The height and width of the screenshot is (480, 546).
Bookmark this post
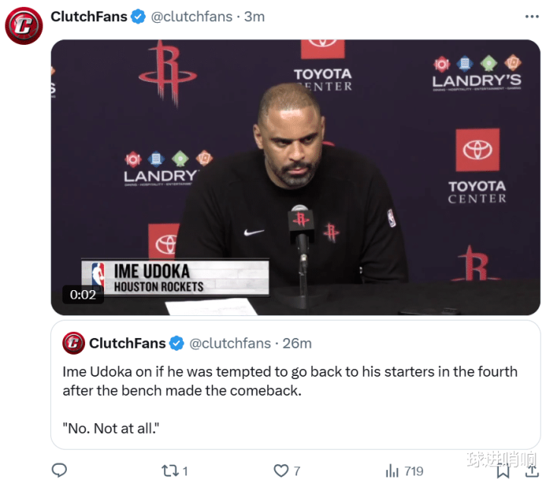tap(503, 471)
